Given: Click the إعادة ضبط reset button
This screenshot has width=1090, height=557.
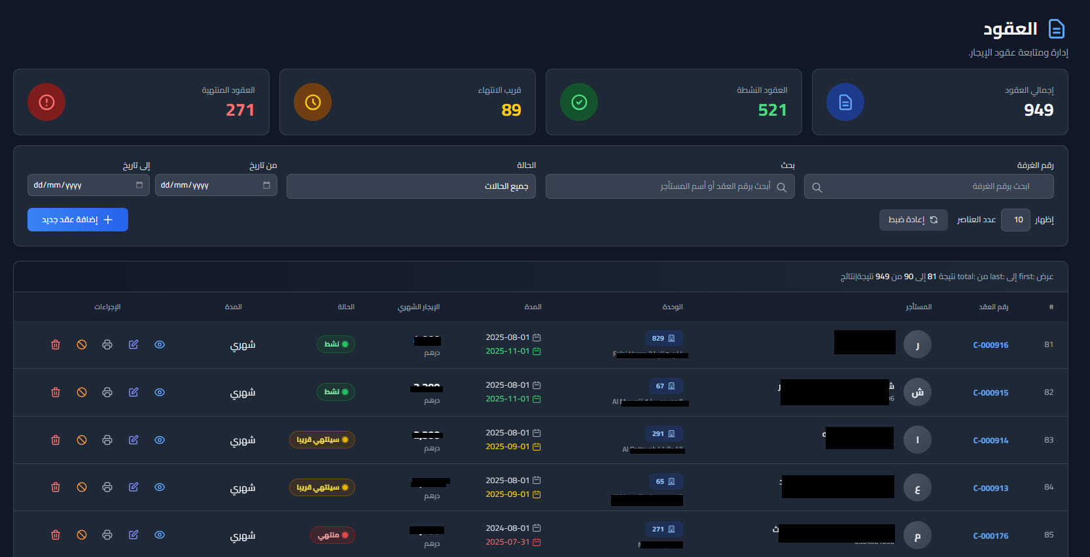Looking at the screenshot, I should click(x=913, y=220).
